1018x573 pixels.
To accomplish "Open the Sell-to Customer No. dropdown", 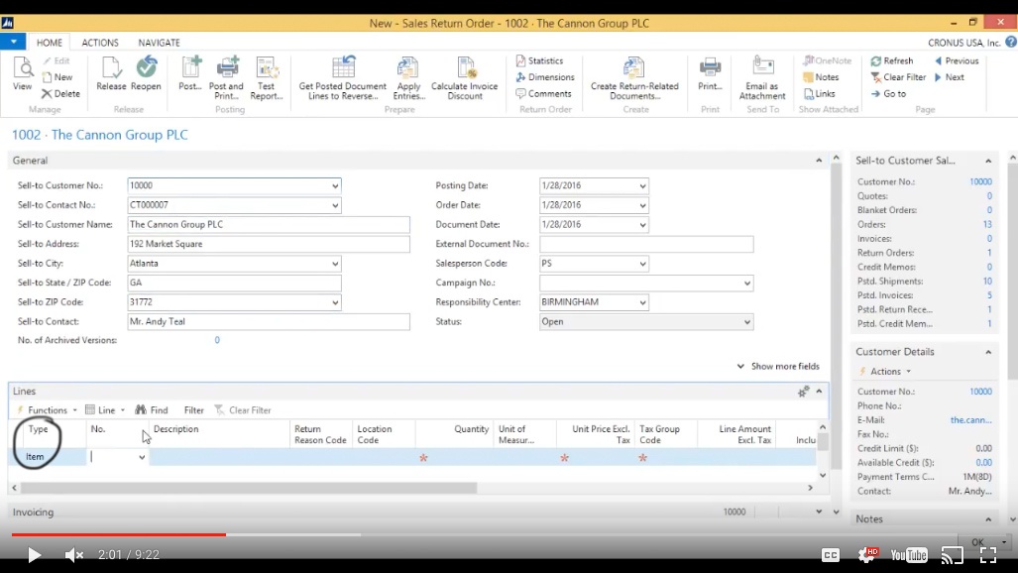I will pyautogui.click(x=335, y=185).
